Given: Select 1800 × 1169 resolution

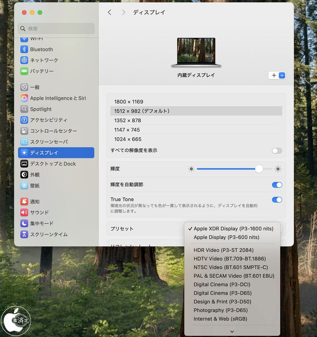Looking at the screenshot, I should coord(196,102).
